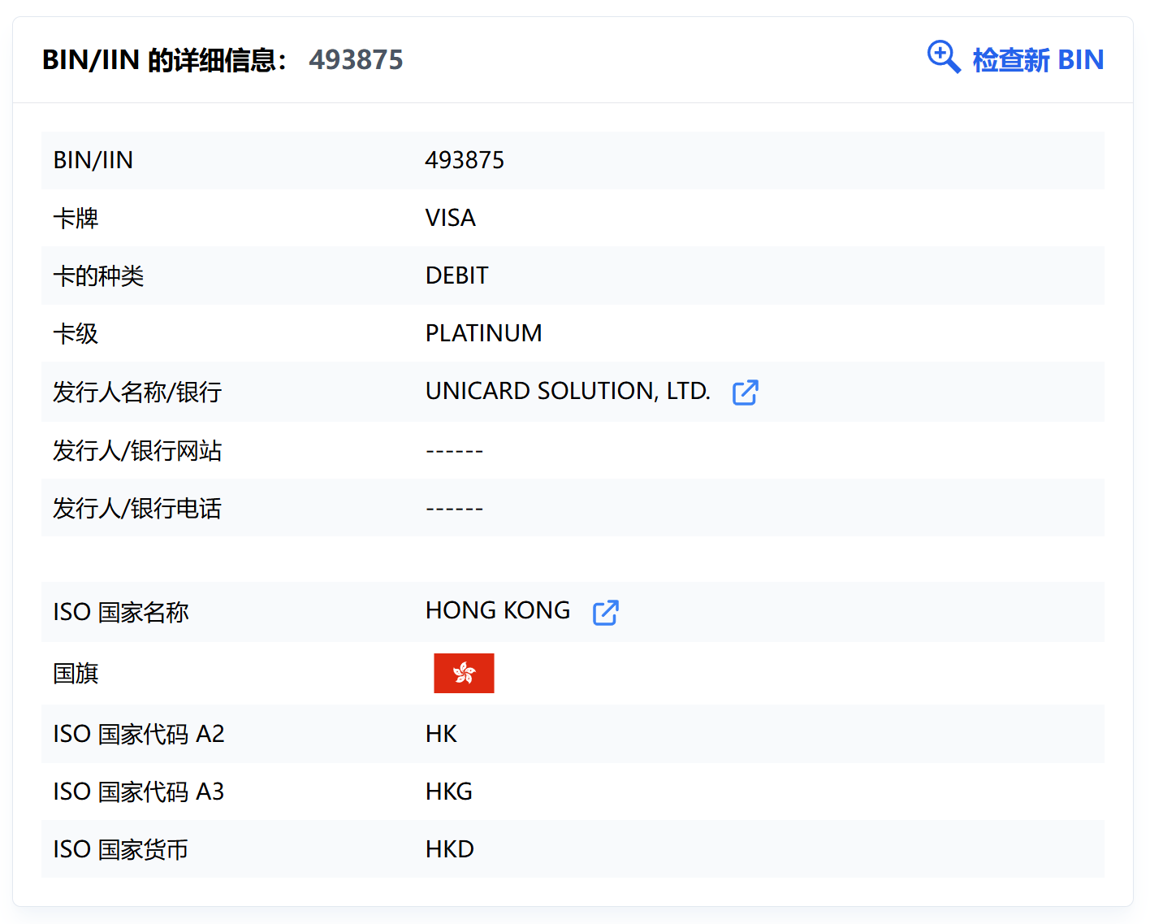Click the magnifier icon beside 检查新 BIN

pyautogui.click(x=944, y=58)
